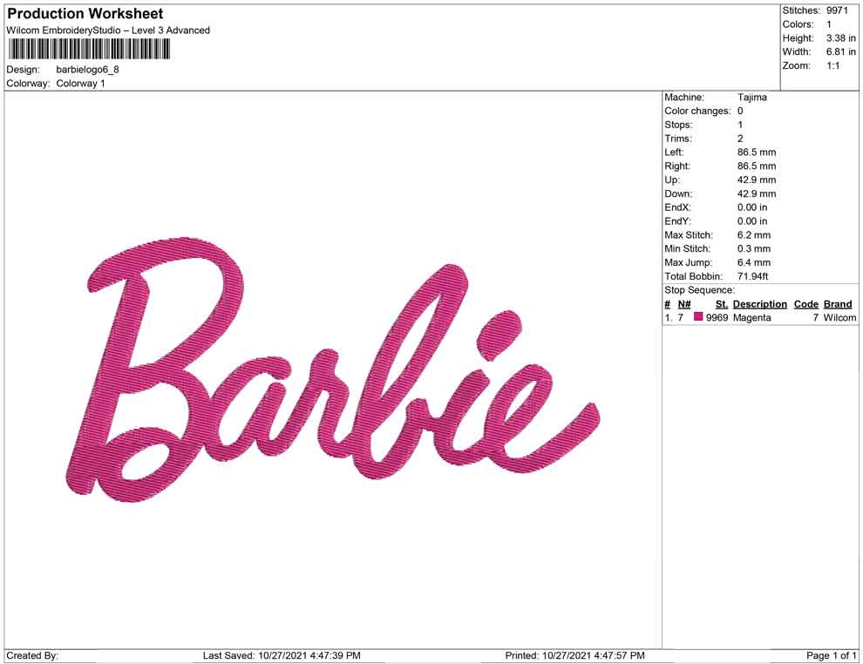The height and width of the screenshot is (664, 863).
Task: Select Total Bobbin value '71.94ft'
Action: coord(753,276)
